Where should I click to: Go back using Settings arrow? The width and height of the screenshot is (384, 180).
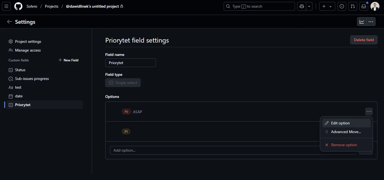tap(10, 22)
